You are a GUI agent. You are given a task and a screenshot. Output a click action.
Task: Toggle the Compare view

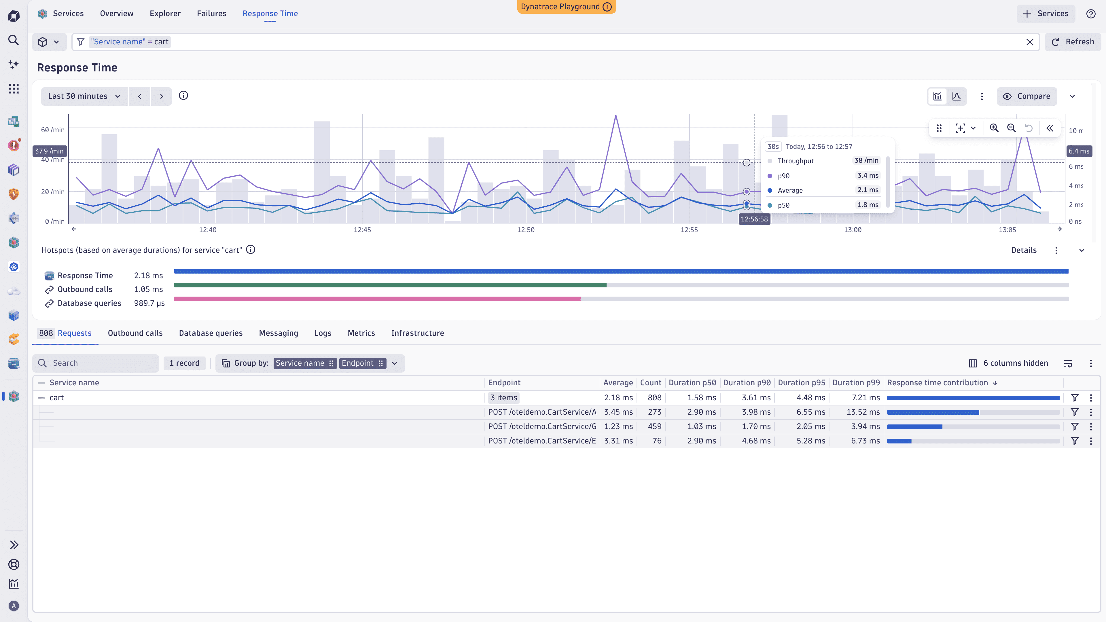(x=1026, y=96)
